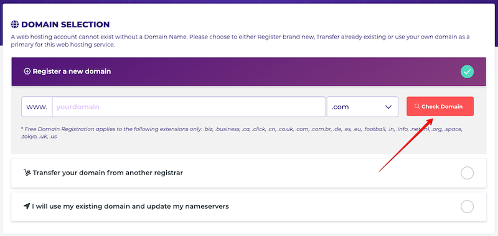Click the globe icon beside Domain Selection
The height and width of the screenshot is (236, 498).
point(14,24)
